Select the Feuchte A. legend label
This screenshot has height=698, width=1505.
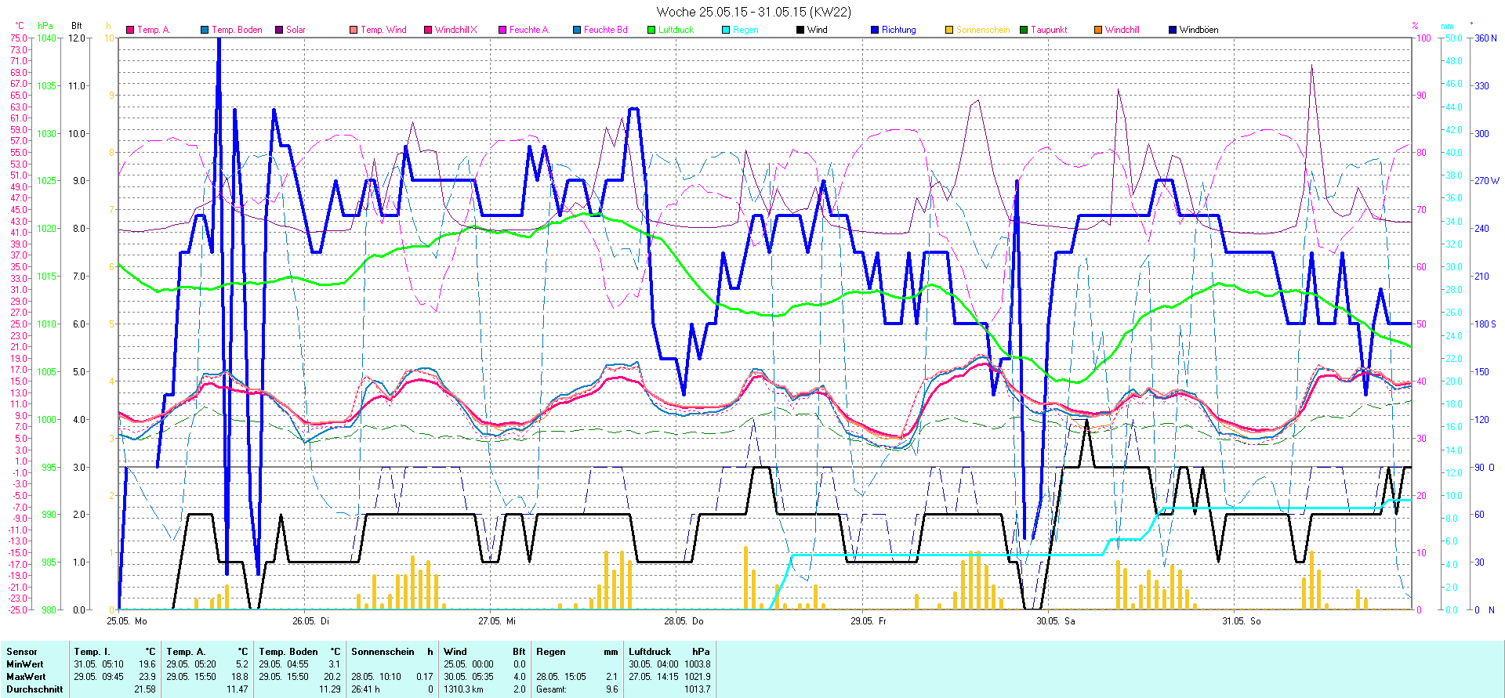point(529,30)
